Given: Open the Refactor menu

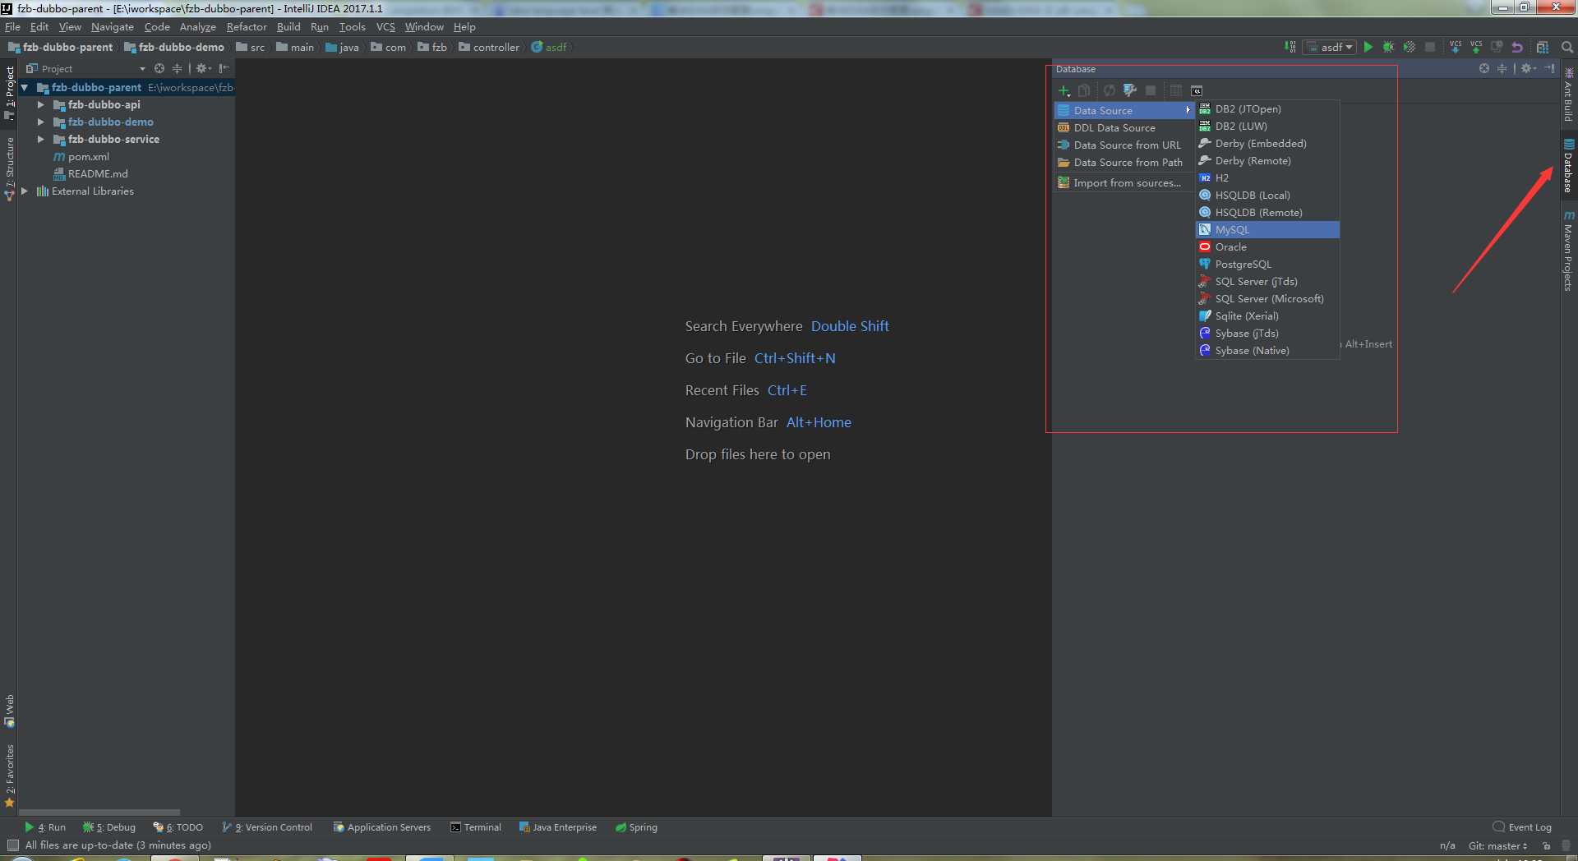Looking at the screenshot, I should (247, 26).
